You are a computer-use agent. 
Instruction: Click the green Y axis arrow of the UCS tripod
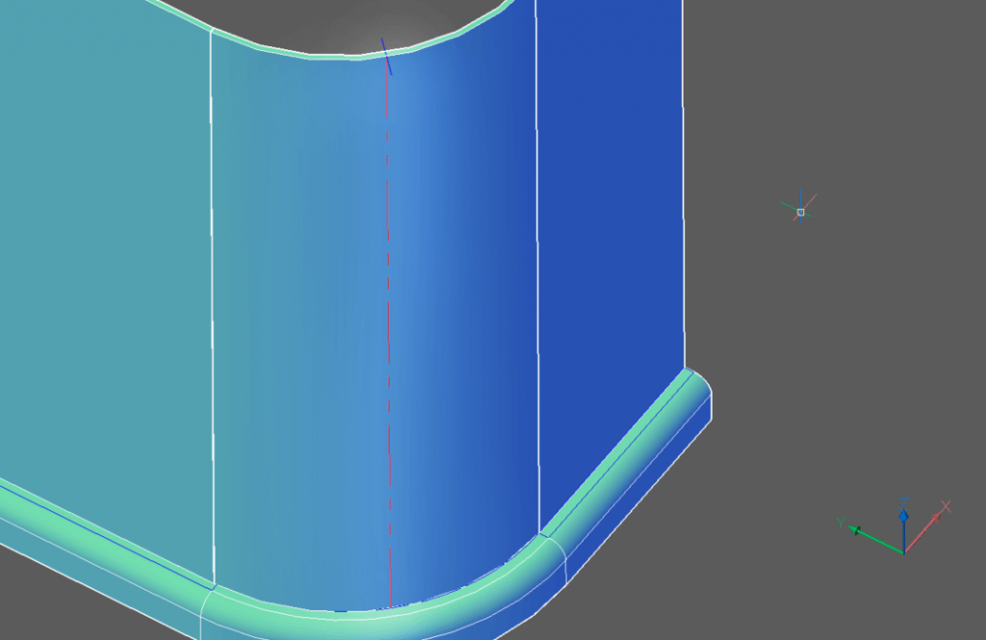(x=855, y=529)
